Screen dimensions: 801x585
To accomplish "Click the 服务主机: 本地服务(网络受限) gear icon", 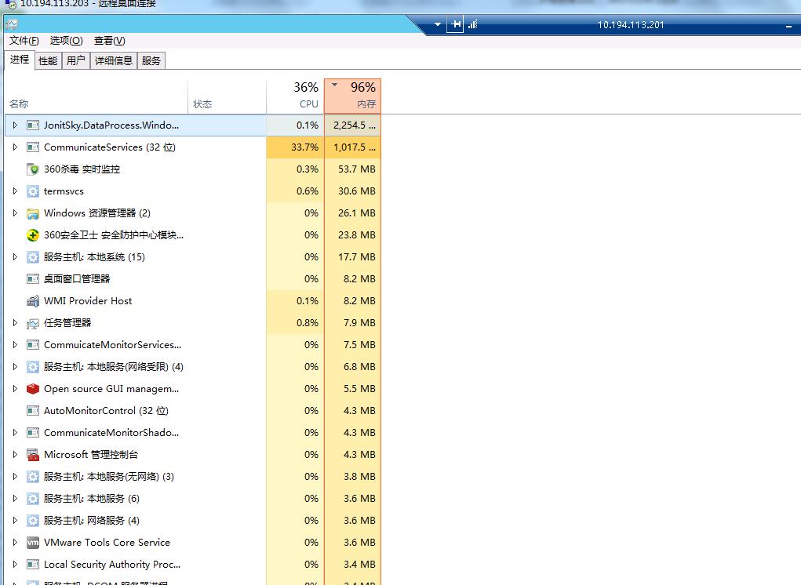I will (33, 366).
